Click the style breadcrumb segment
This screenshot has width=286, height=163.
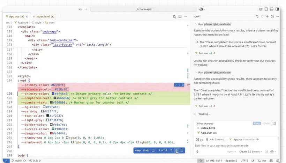pos(37,23)
